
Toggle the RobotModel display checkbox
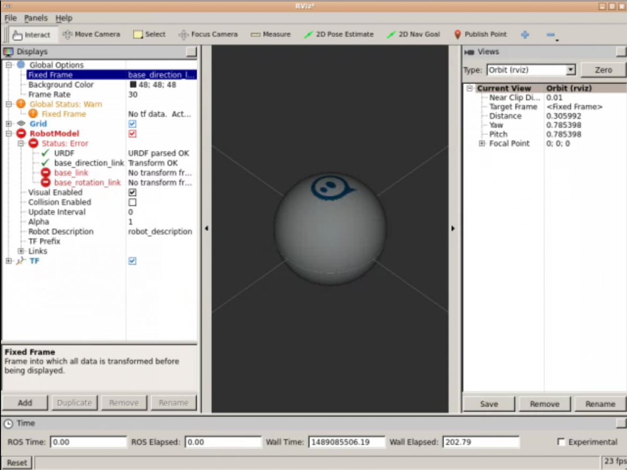(x=132, y=133)
